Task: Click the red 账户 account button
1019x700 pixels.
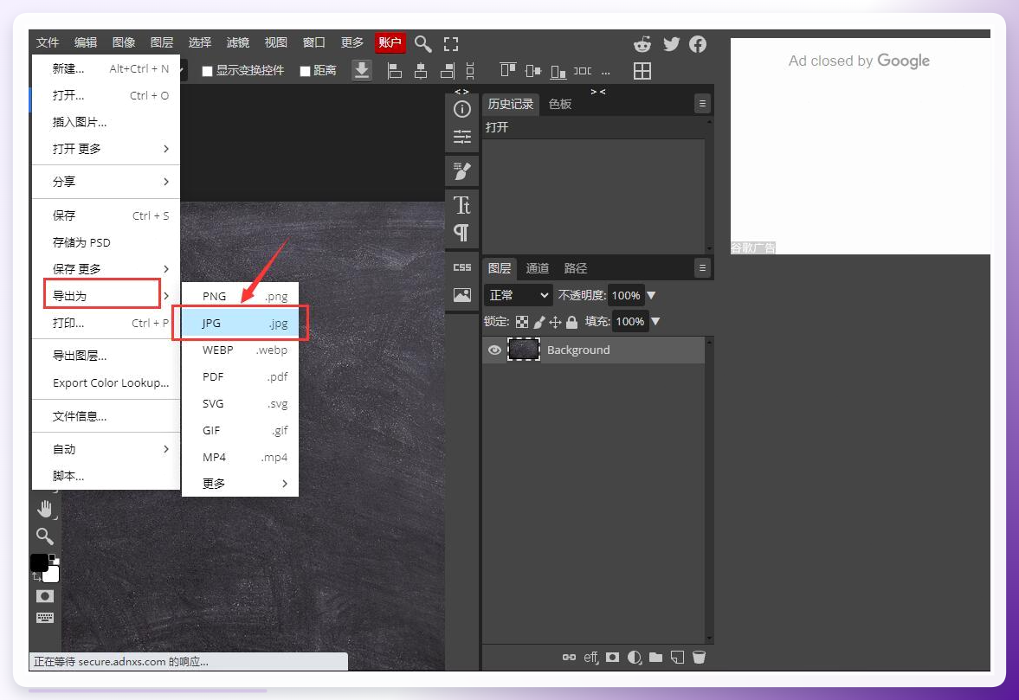Action: [390, 43]
